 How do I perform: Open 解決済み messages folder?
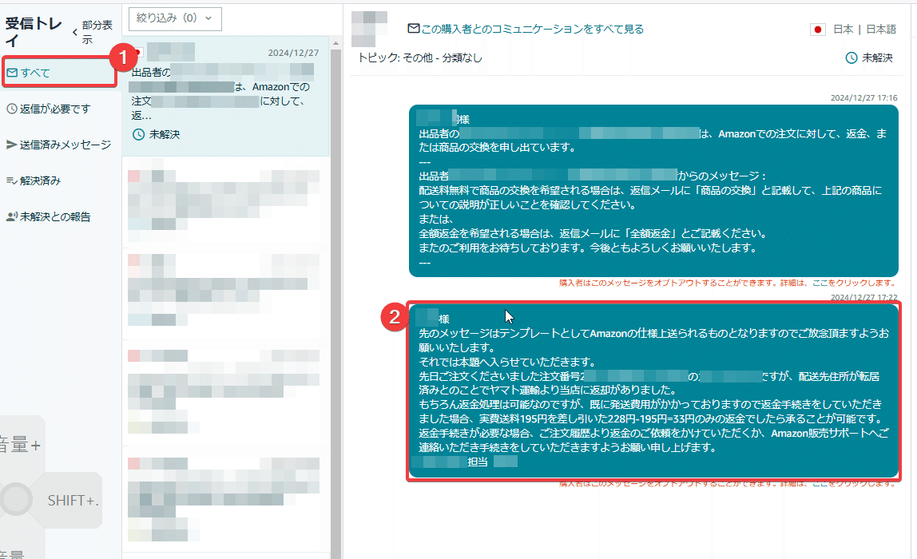click(34, 180)
